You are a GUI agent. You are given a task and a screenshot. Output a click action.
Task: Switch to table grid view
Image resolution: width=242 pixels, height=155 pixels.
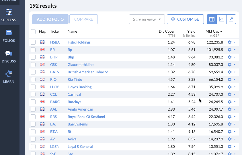[212, 19]
